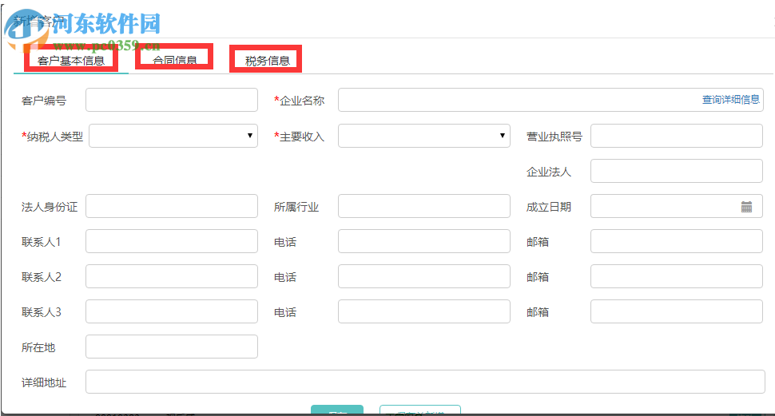775x416 pixels.
Task: Click the teal save button at bottom
Action: coord(337,410)
